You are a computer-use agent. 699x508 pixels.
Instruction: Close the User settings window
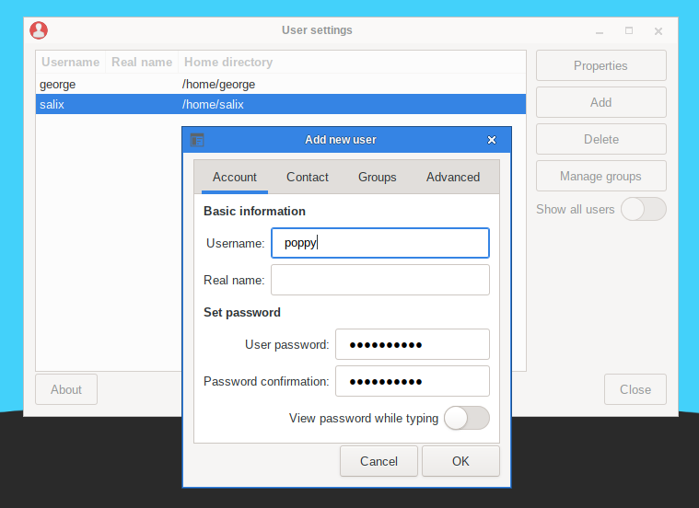(x=658, y=31)
